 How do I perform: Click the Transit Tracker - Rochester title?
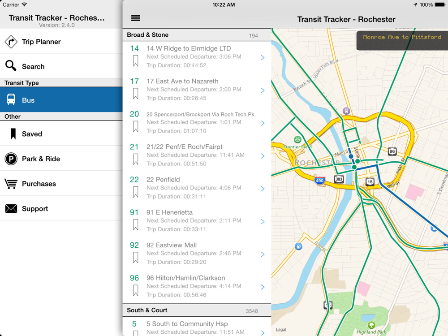pyautogui.click(x=346, y=19)
